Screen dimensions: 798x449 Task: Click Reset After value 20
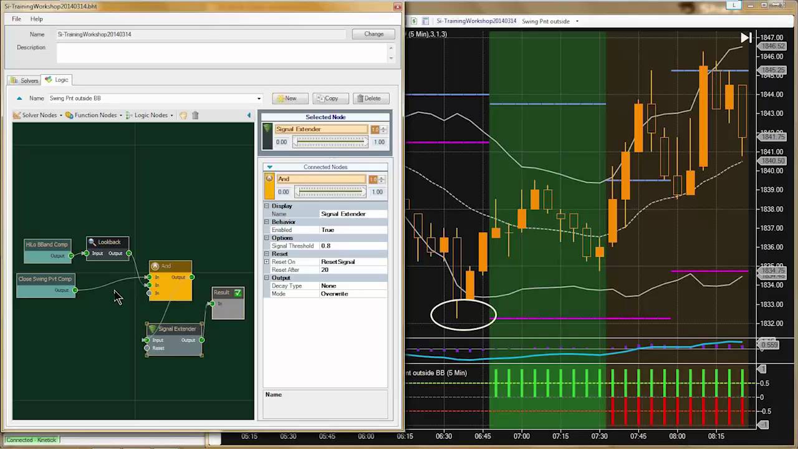coord(353,270)
